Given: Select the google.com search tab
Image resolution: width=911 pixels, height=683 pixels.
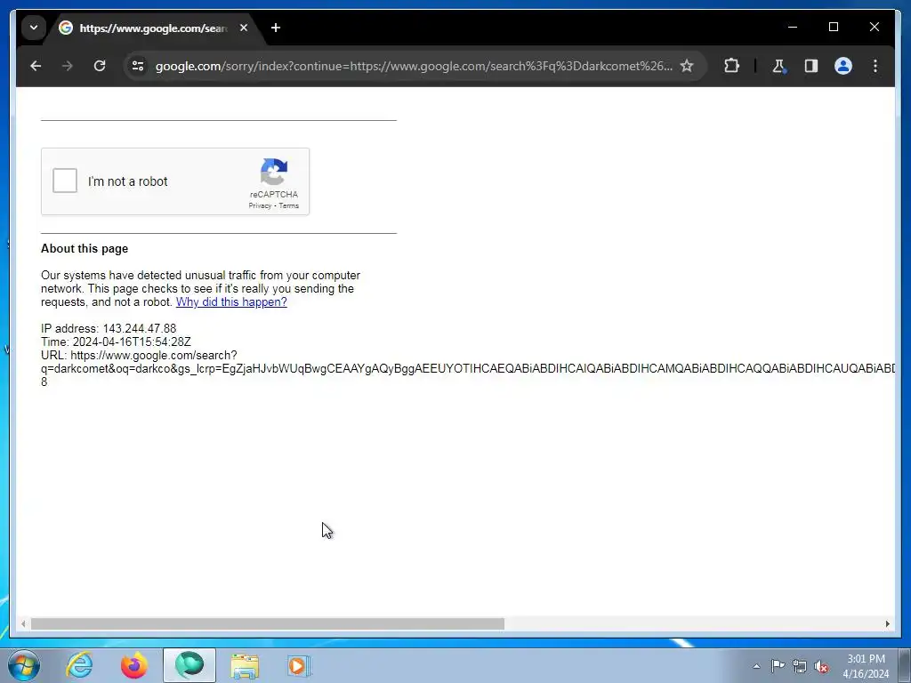Looking at the screenshot, I should point(153,28).
